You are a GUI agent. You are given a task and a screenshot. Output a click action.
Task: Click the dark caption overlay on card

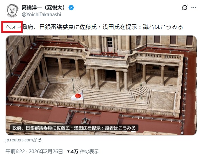[74, 128]
